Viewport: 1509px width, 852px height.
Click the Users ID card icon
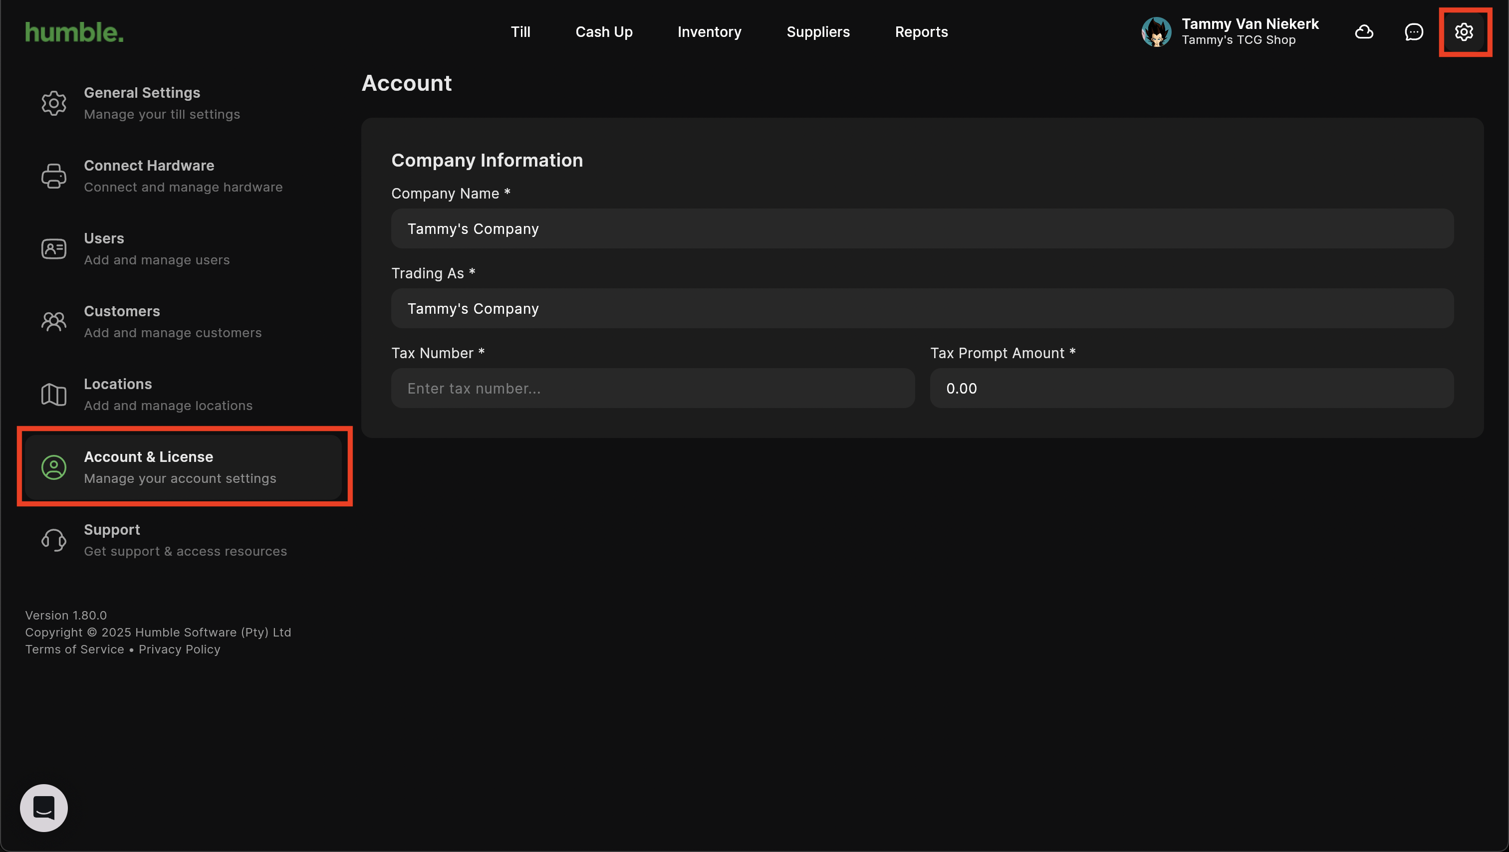pyautogui.click(x=54, y=249)
